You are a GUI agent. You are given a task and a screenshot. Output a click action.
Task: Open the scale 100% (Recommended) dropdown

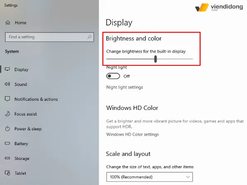(x=149, y=177)
